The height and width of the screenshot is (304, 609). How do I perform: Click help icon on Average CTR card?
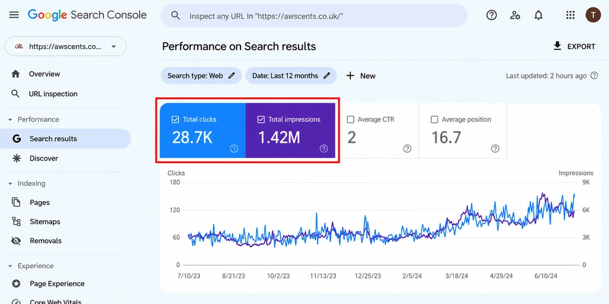(407, 148)
